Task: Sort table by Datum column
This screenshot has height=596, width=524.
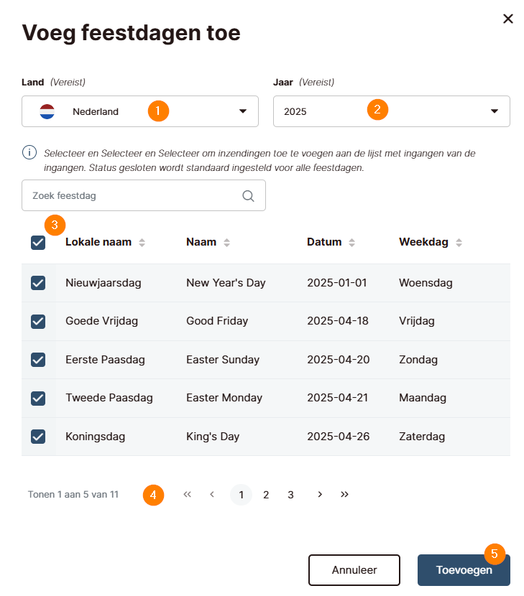Action: (x=352, y=243)
